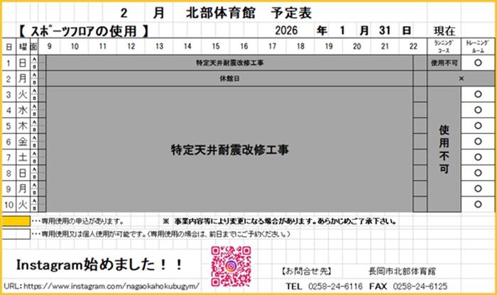Click the training room circle for day 7
Viewport: 497px width, 295px height.
(x=477, y=157)
